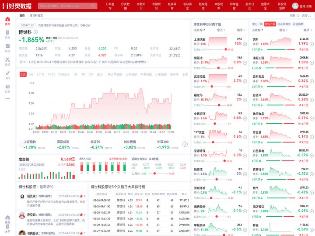This screenshot has height=236, width=315.
Task: Click the 02-26 09:38:50 trade row
Action: [x=139, y=200]
